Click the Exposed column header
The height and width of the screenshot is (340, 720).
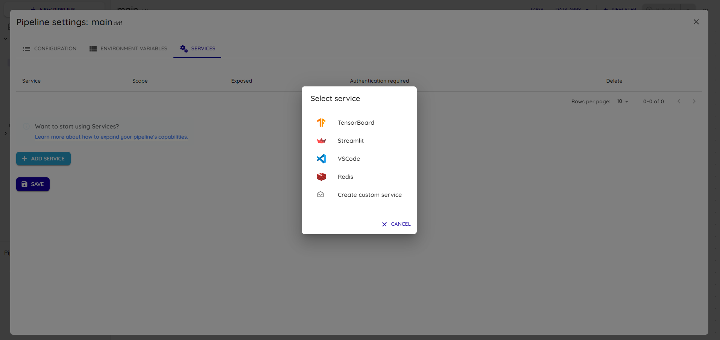pyautogui.click(x=242, y=81)
